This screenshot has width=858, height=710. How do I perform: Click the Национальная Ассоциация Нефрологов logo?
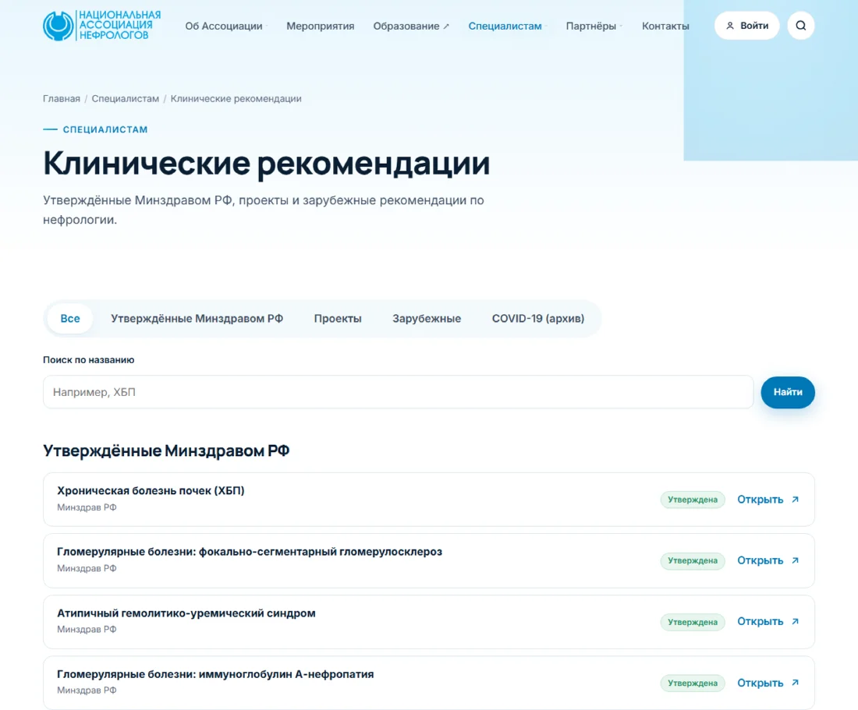point(101,25)
